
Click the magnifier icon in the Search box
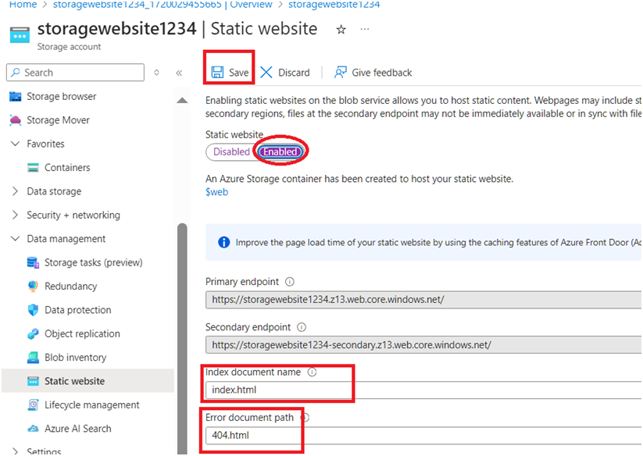(x=16, y=73)
